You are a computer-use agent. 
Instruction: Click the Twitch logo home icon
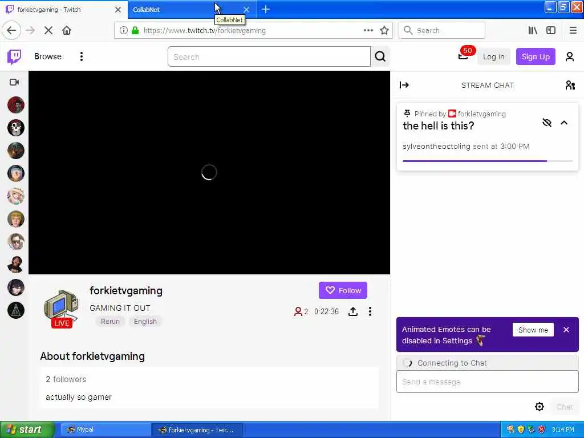[x=14, y=56]
